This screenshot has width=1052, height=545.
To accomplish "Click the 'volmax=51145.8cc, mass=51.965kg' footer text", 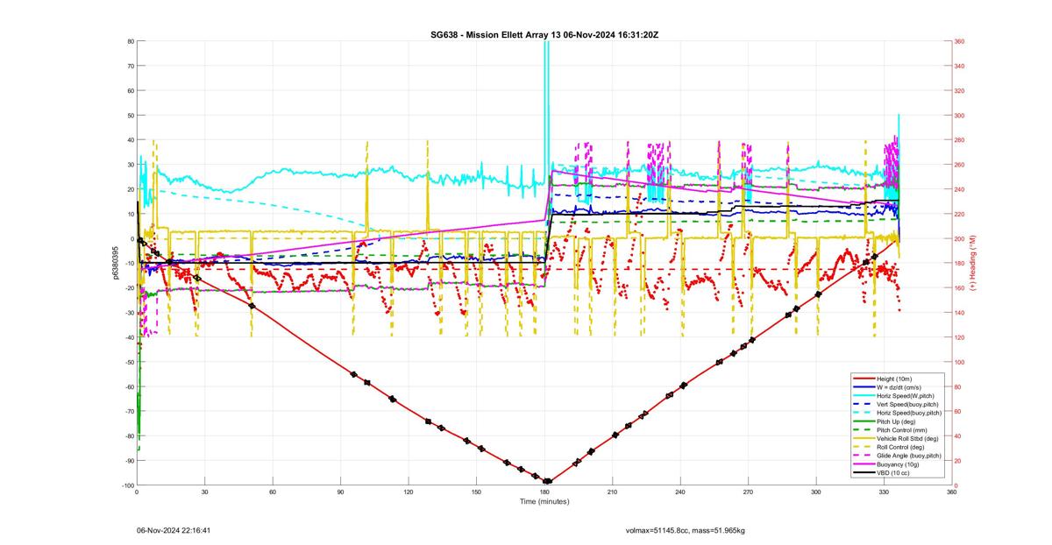I will click(x=685, y=530).
